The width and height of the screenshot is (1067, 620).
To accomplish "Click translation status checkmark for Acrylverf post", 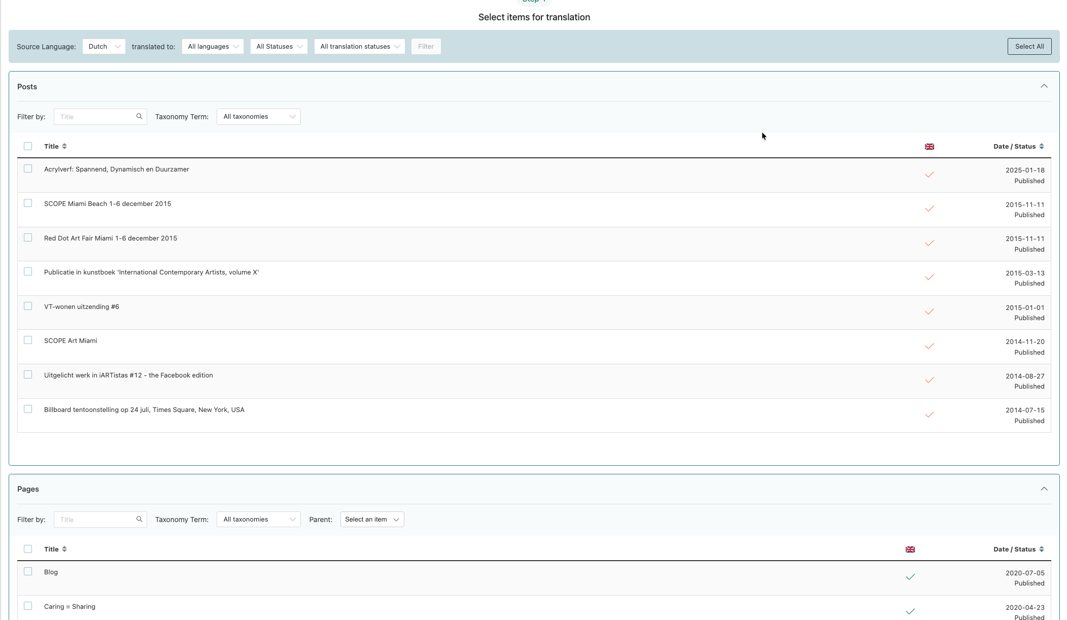I will (x=929, y=175).
